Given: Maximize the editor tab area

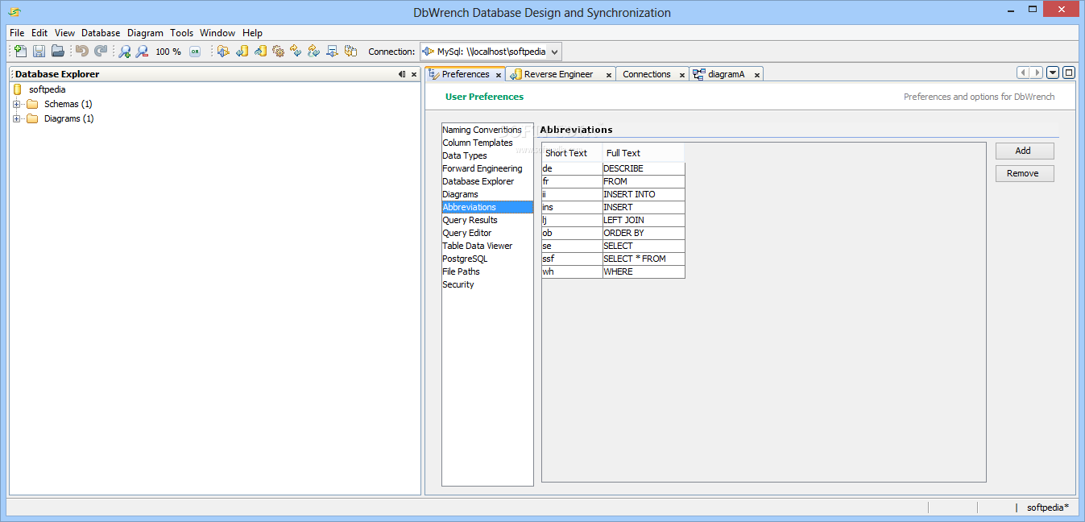Looking at the screenshot, I should click(x=1069, y=72).
